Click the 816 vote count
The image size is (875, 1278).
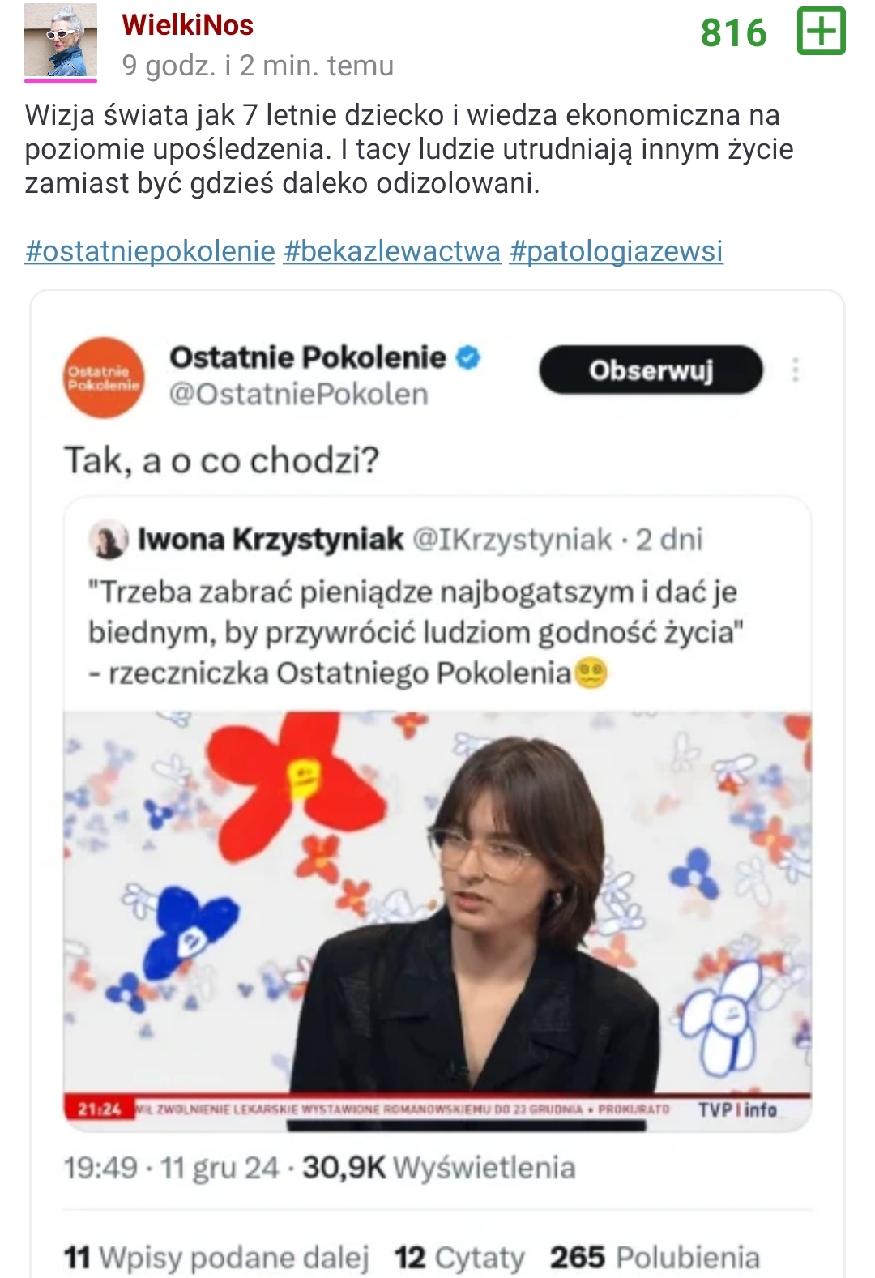point(733,33)
